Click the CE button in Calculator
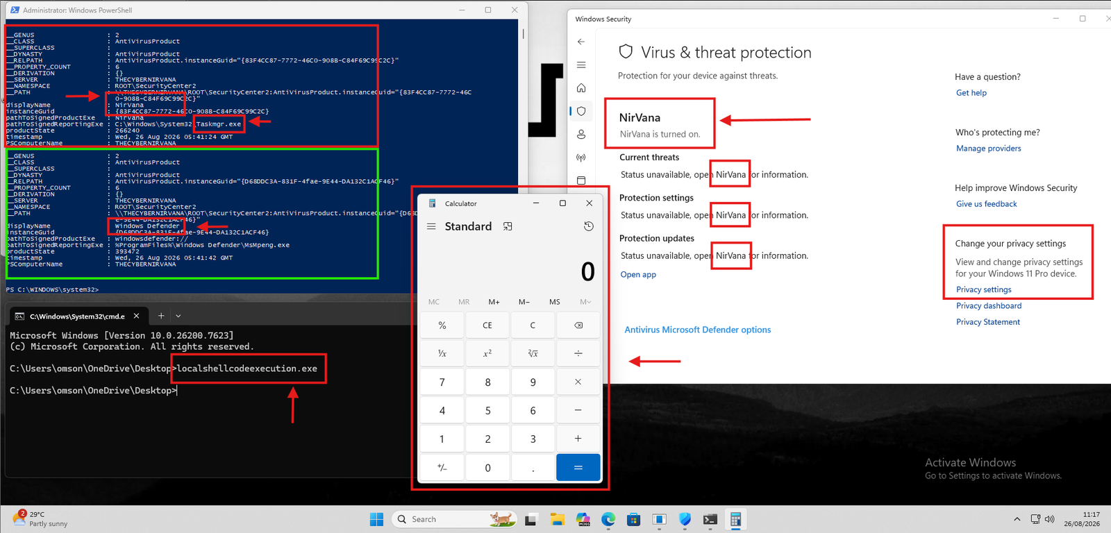 (x=487, y=325)
